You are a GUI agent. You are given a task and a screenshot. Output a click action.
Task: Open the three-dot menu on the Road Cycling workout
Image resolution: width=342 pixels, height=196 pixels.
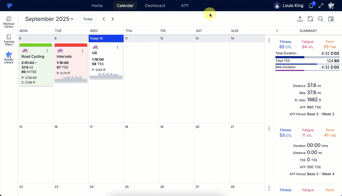tap(47, 51)
